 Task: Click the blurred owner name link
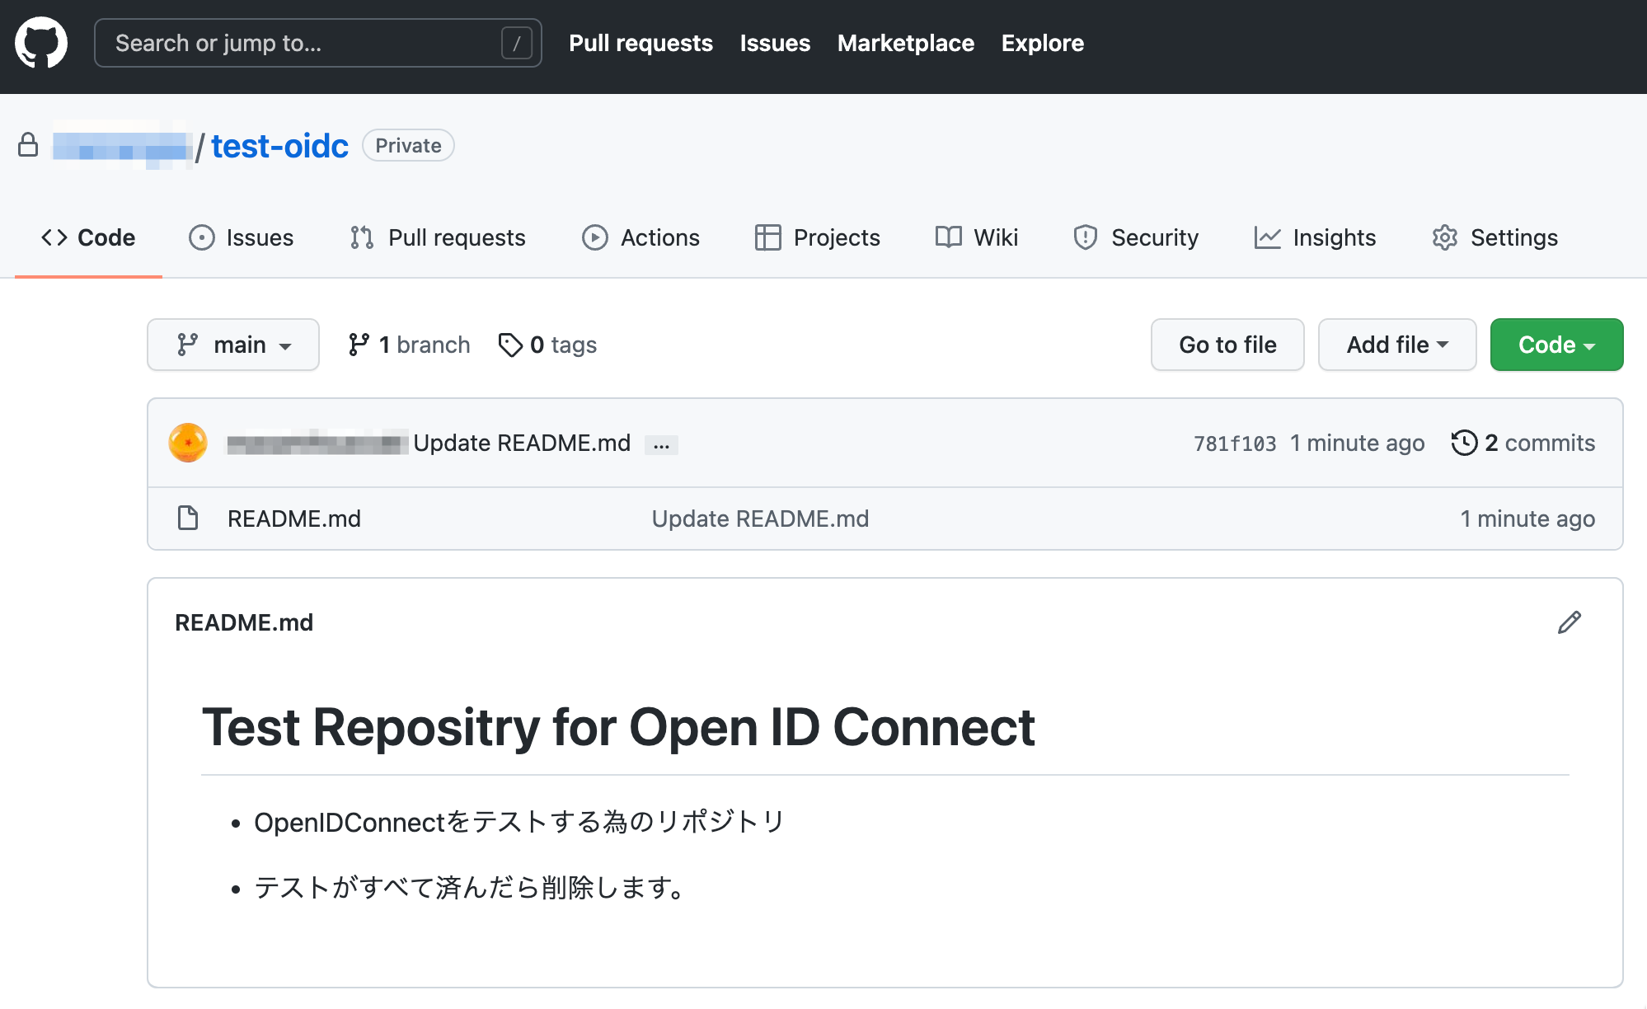click(122, 147)
